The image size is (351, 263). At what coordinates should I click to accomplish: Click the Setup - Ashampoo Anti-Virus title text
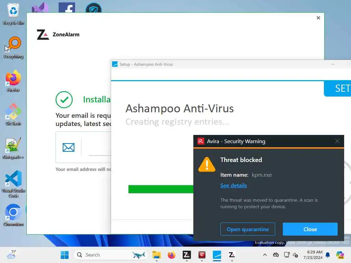[x=146, y=64]
